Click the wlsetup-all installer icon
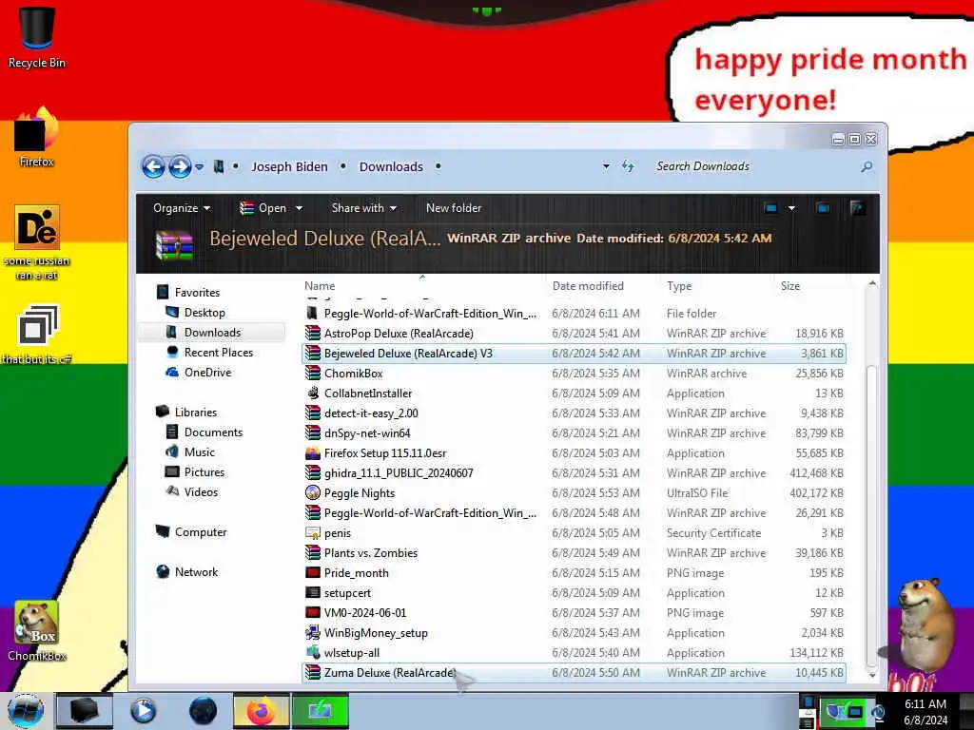Screen dimensions: 974x730 click(x=312, y=652)
